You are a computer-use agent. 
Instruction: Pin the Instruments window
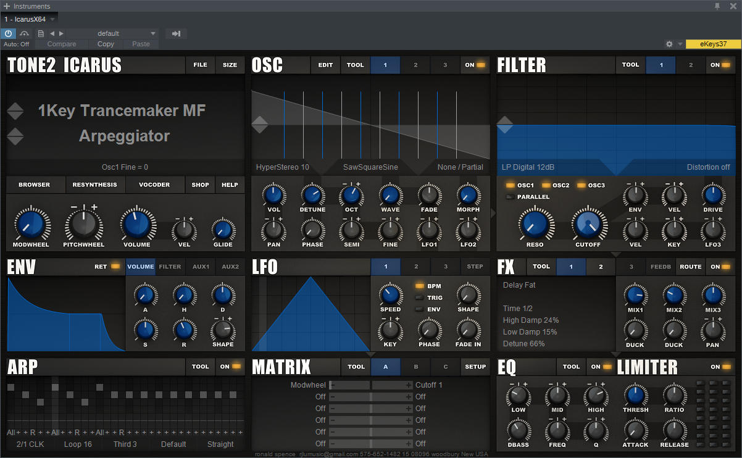(717, 6)
